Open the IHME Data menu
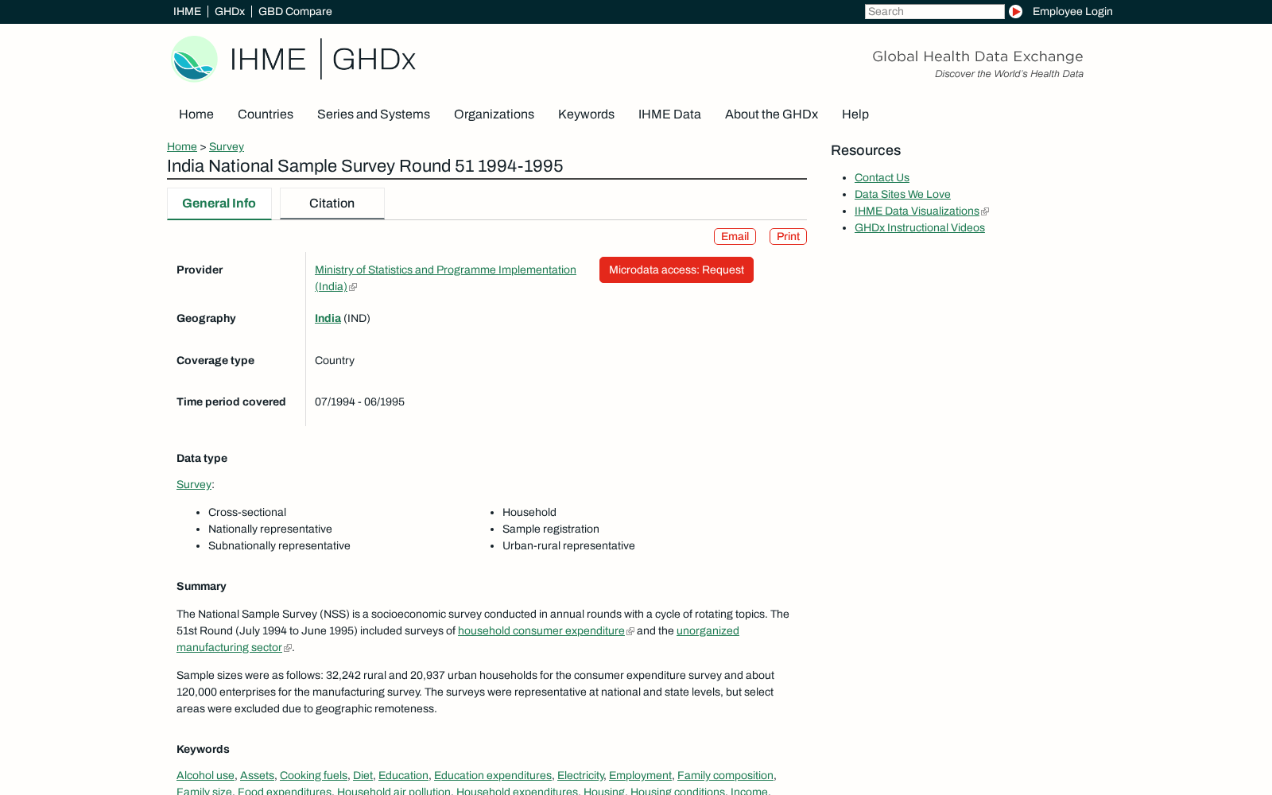 coord(669,114)
